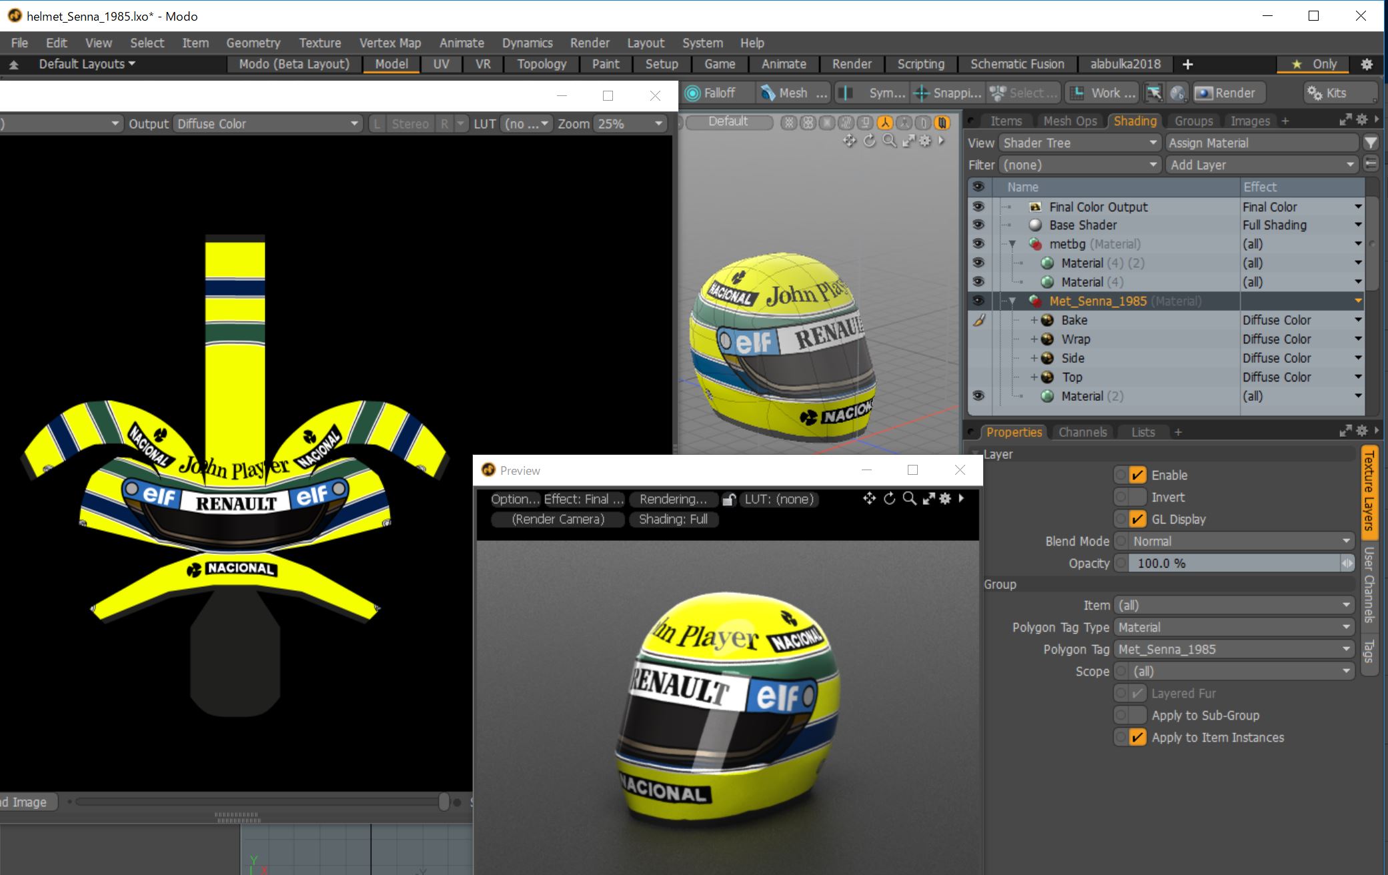Click the refresh icon in the Preview window
Image resolution: width=1388 pixels, height=875 pixels.
click(x=889, y=498)
